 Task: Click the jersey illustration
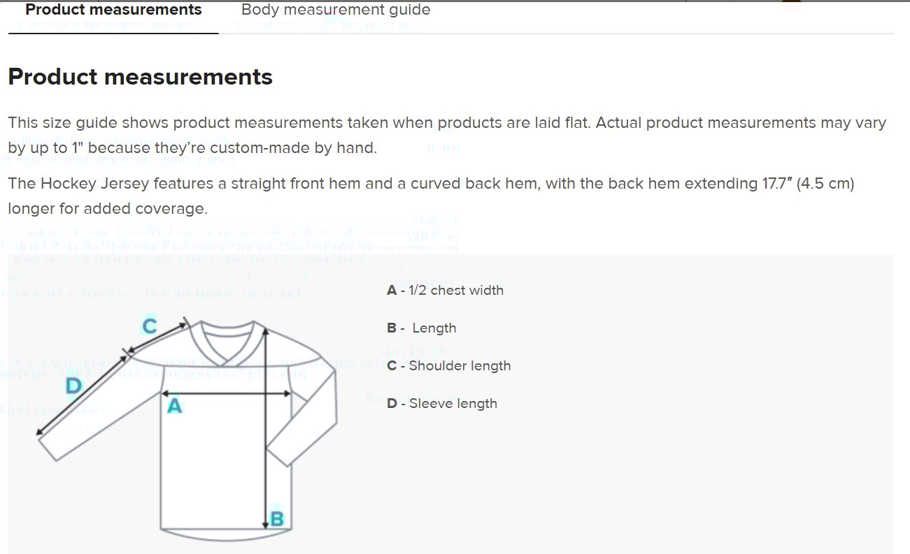210,433
